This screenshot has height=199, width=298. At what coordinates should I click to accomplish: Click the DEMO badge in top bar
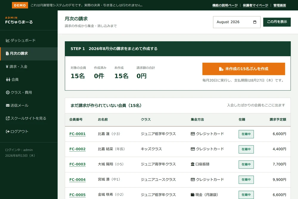click(x=20, y=5)
